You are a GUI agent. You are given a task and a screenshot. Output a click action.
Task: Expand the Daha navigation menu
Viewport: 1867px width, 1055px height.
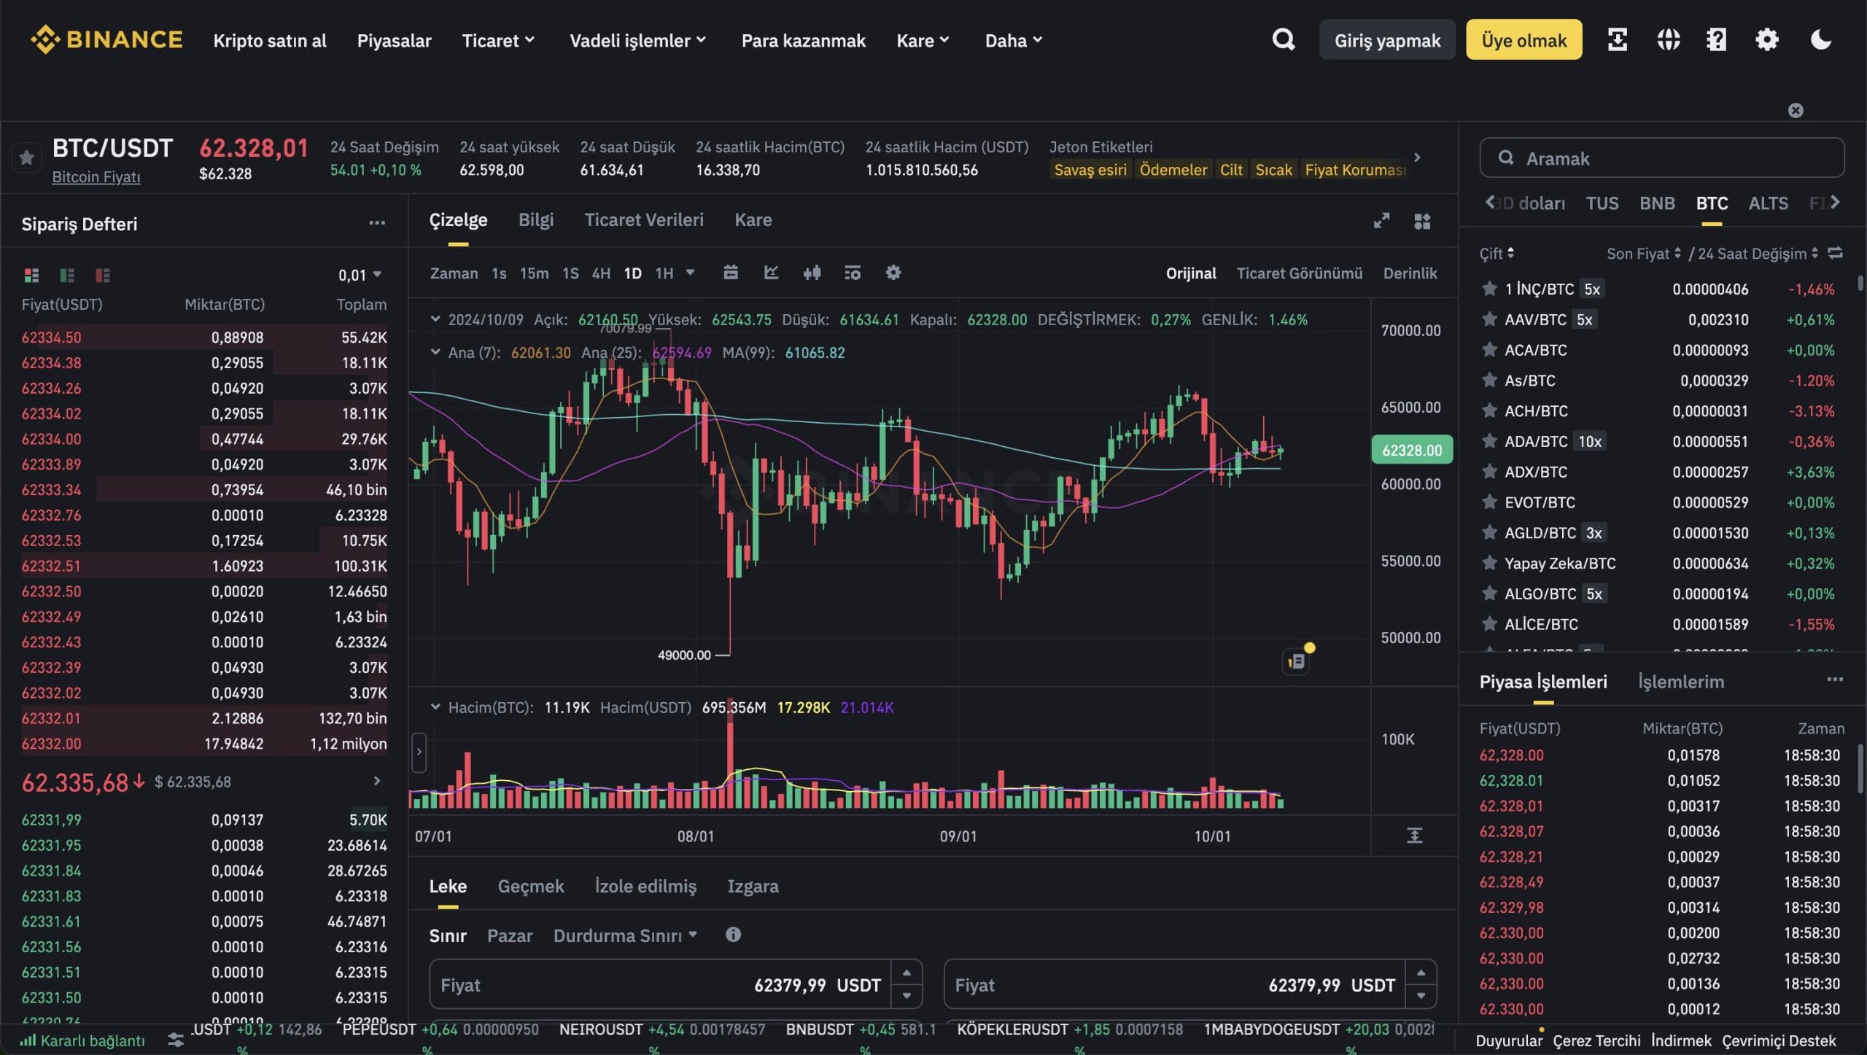(1012, 40)
